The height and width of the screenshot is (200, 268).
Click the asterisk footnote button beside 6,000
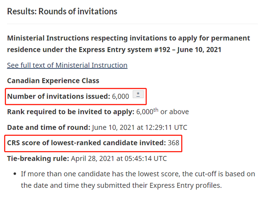tap(138, 94)
